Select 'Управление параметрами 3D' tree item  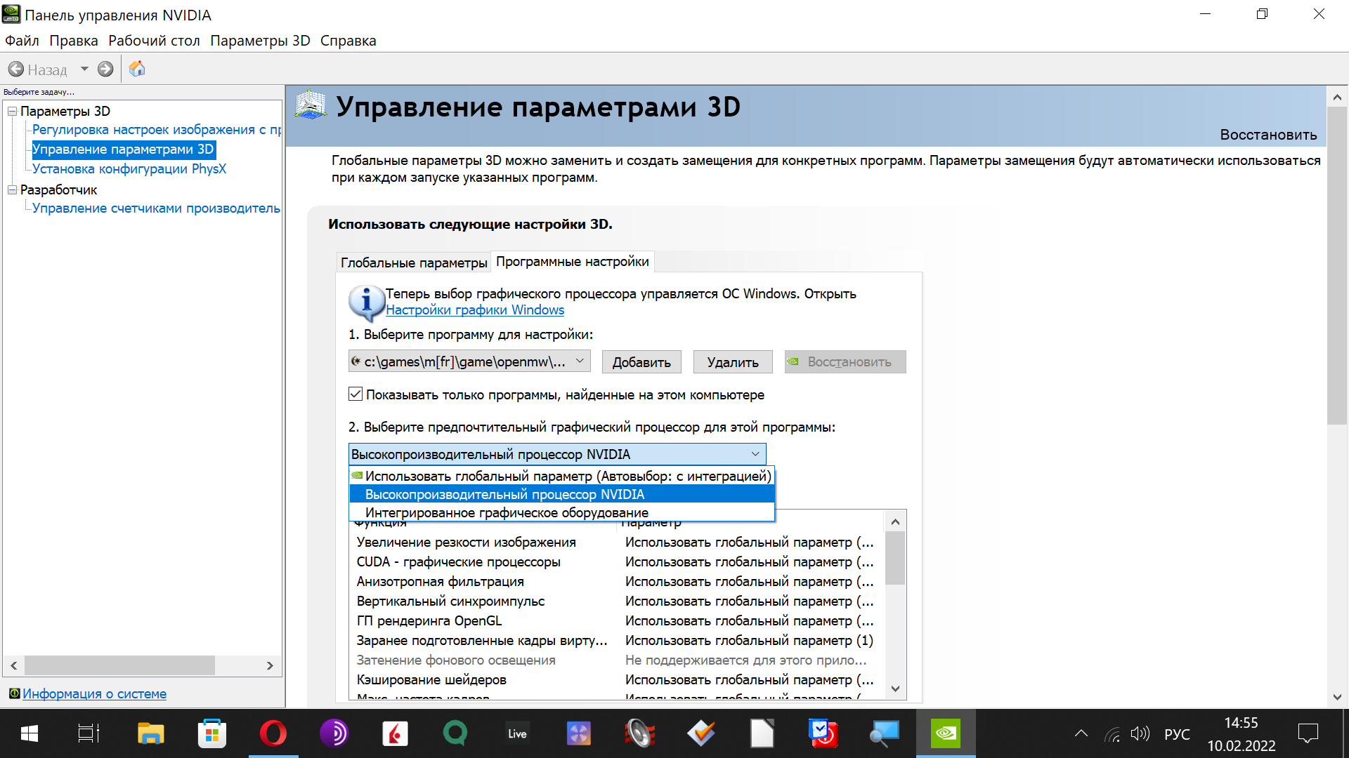point(123,149)
